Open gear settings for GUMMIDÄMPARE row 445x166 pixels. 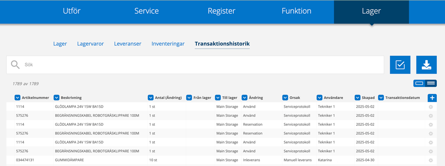point(431,160)
